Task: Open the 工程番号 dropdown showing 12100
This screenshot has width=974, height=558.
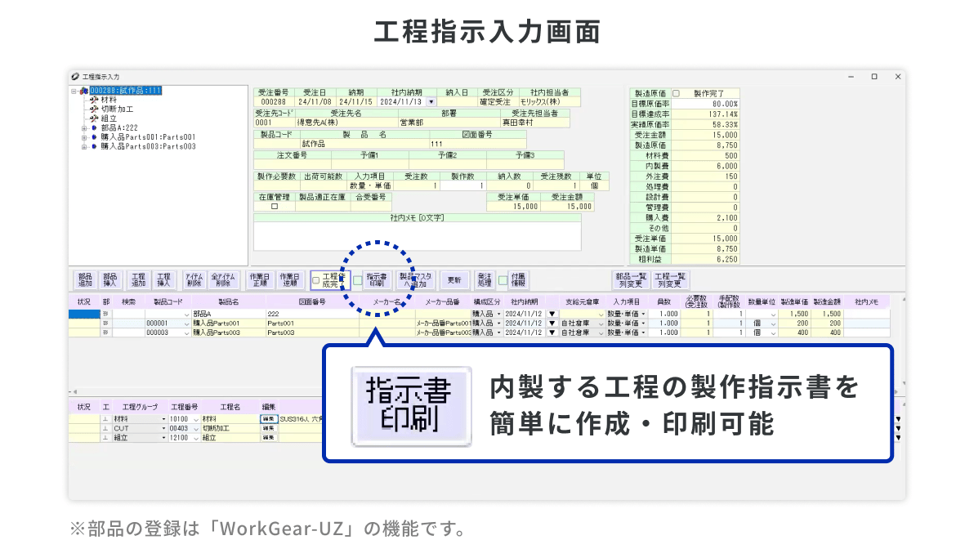Action: point(195,438)
